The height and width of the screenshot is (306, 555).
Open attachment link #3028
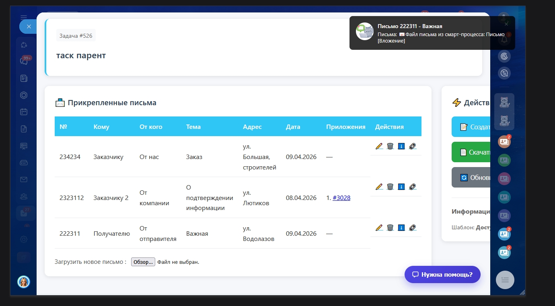tap(341, 198)
